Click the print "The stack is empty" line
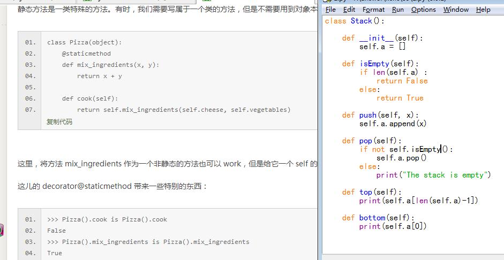 (x=433, y=175)
